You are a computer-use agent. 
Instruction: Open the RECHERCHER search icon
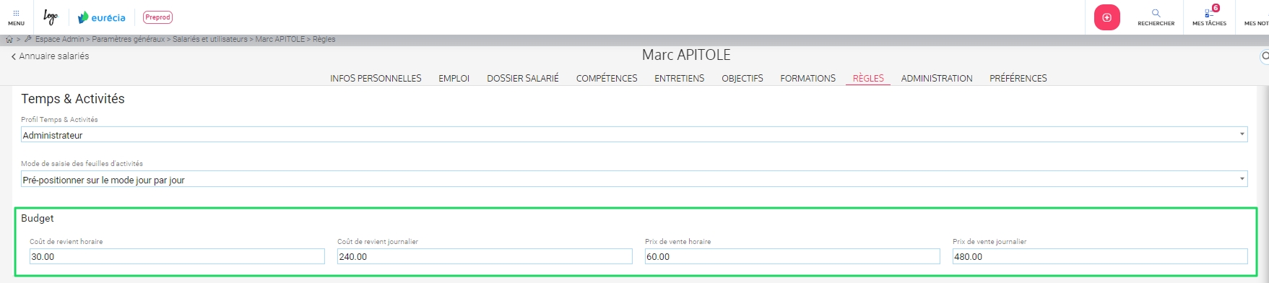1156,17
